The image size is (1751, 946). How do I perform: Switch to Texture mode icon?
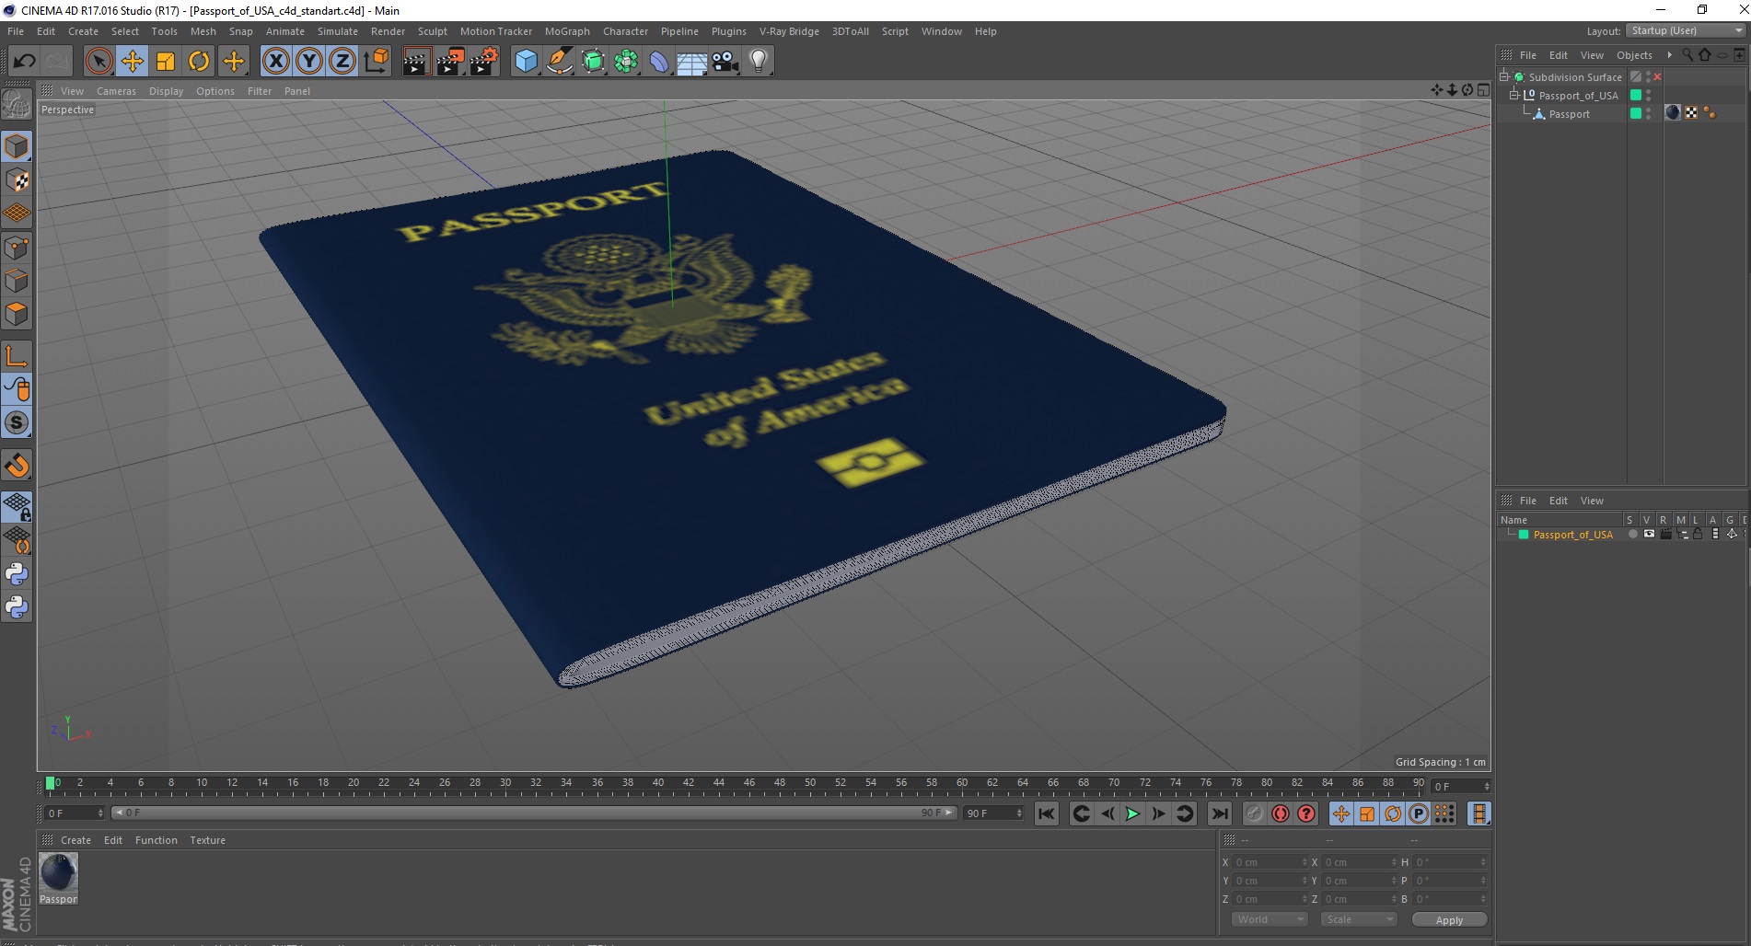[x=17, y=180]
